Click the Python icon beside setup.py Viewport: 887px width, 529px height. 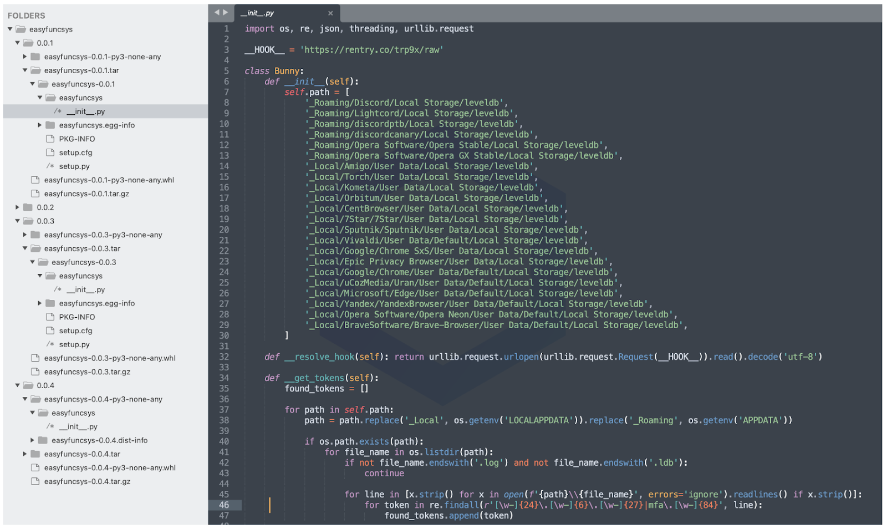coord(50,166)
